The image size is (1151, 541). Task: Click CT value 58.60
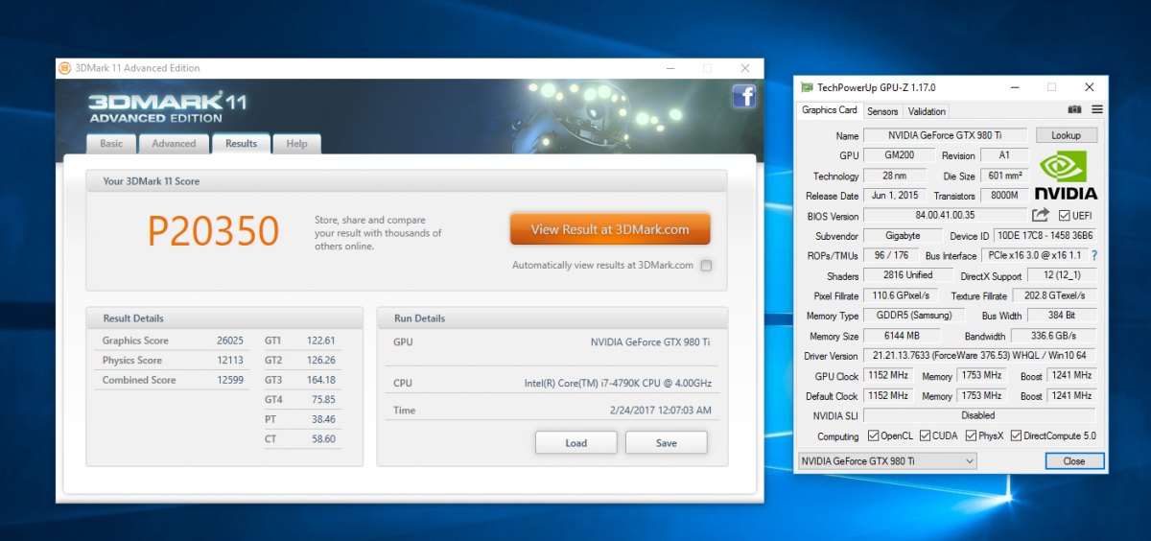[x=323, y=439]
